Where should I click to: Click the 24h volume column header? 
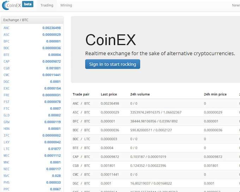140,94
